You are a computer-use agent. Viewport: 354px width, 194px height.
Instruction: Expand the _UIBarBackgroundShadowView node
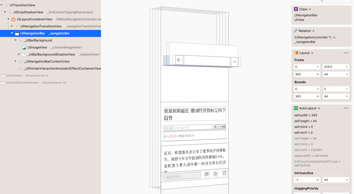(19, 54)
